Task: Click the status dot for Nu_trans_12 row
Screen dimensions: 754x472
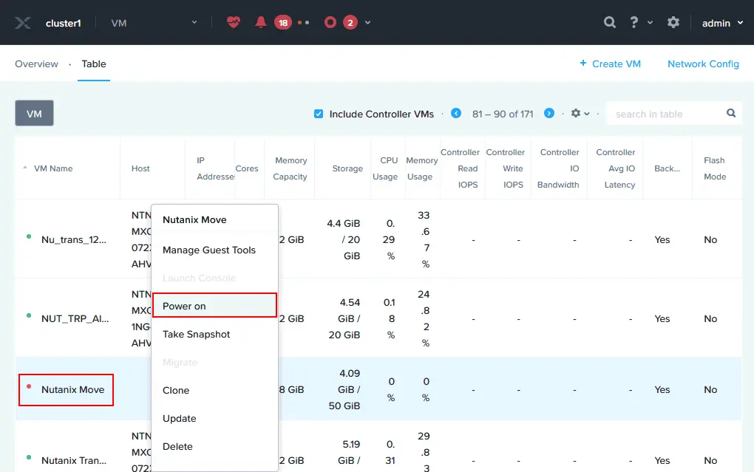Action: (29, 236)
